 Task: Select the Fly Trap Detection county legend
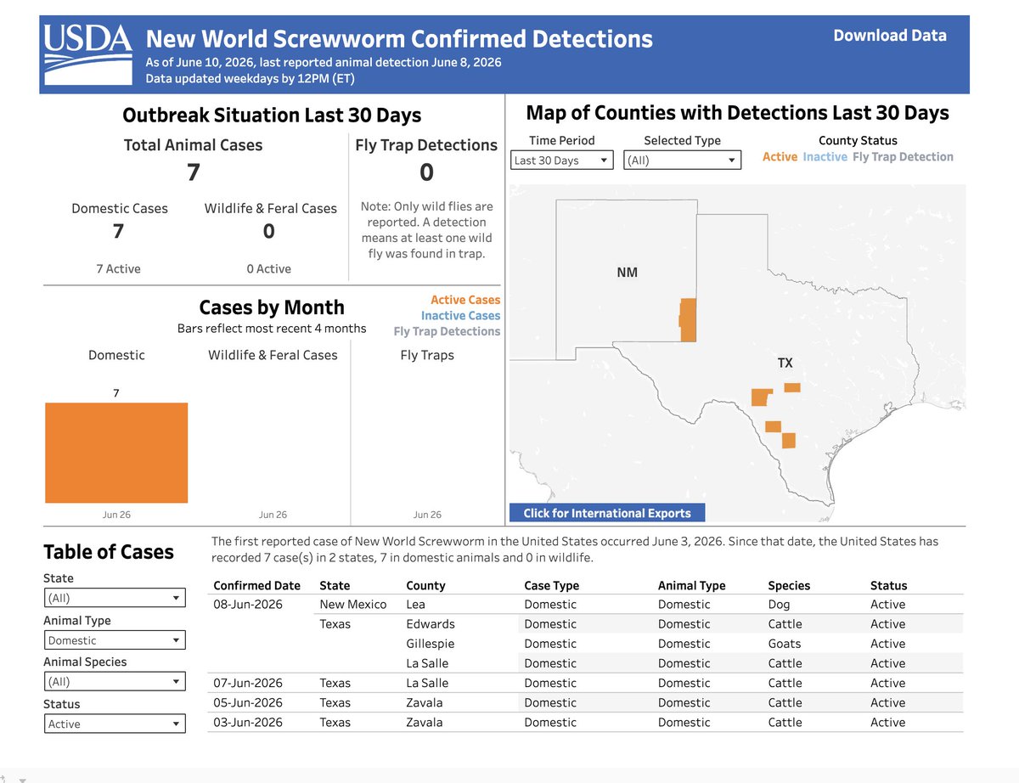pos(903,157)
